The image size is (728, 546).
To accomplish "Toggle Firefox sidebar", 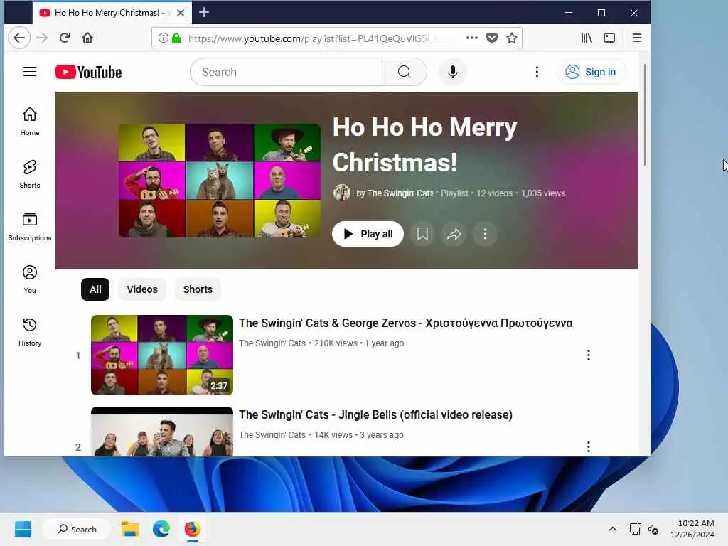I will coord(609,38).
